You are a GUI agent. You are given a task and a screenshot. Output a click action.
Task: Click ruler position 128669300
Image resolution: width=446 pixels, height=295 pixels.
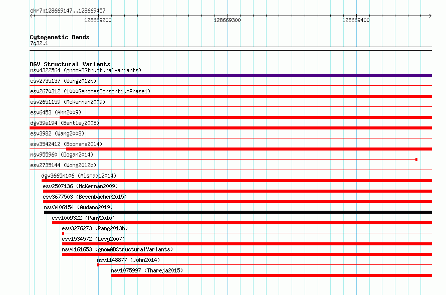[x=228, y=20]
